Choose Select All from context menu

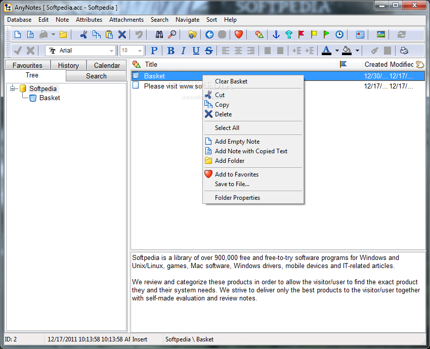pos(253,128)
